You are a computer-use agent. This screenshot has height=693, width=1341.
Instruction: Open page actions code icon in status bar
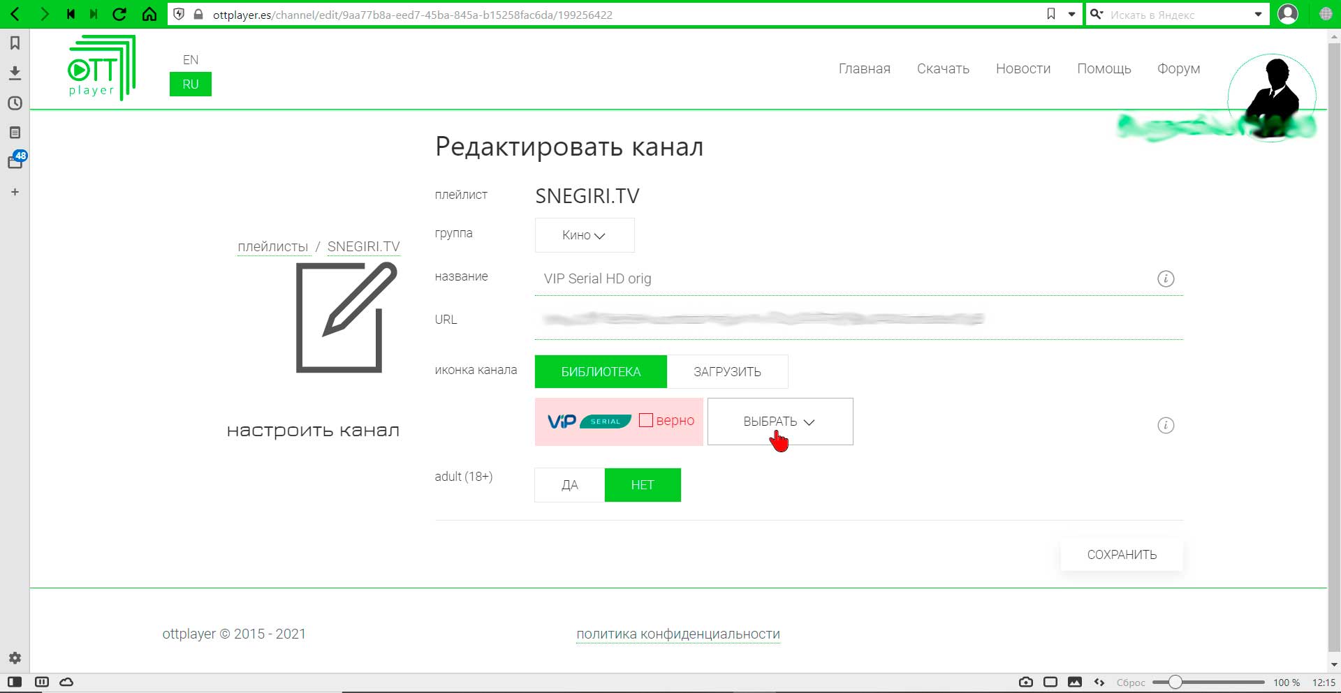click(x=1099, y=682)
